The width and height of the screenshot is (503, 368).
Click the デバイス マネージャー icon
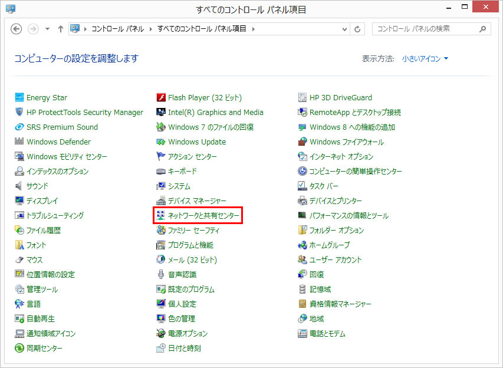pyautogui.click(x=161, y=201)
